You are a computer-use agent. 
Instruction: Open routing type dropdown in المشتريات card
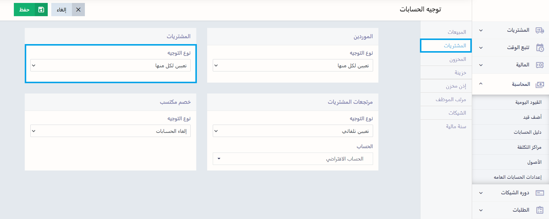click(x=111, y=66)
